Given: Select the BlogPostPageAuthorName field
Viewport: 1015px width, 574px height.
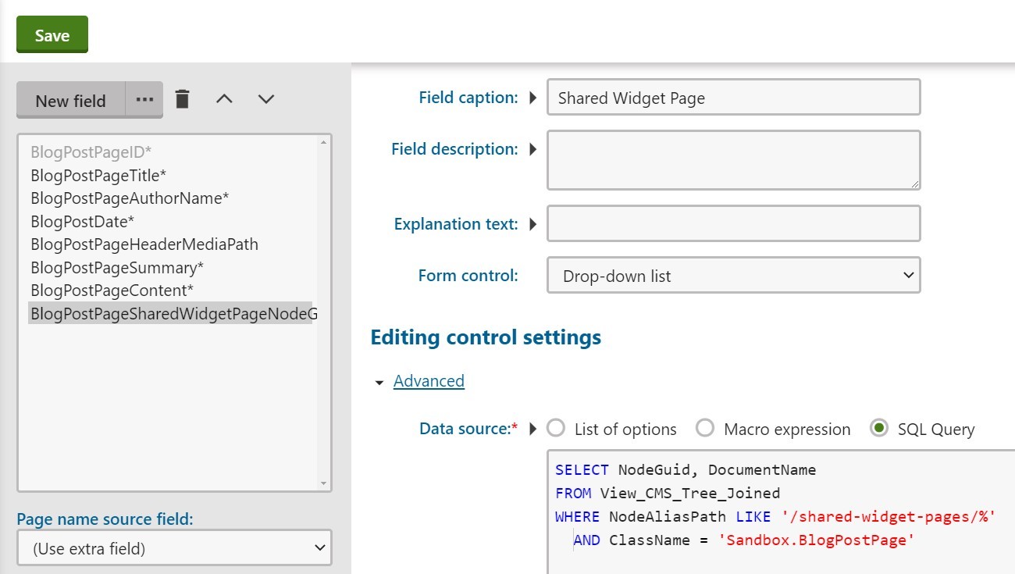Looking at the screenshot, I should tap(130, 198).
